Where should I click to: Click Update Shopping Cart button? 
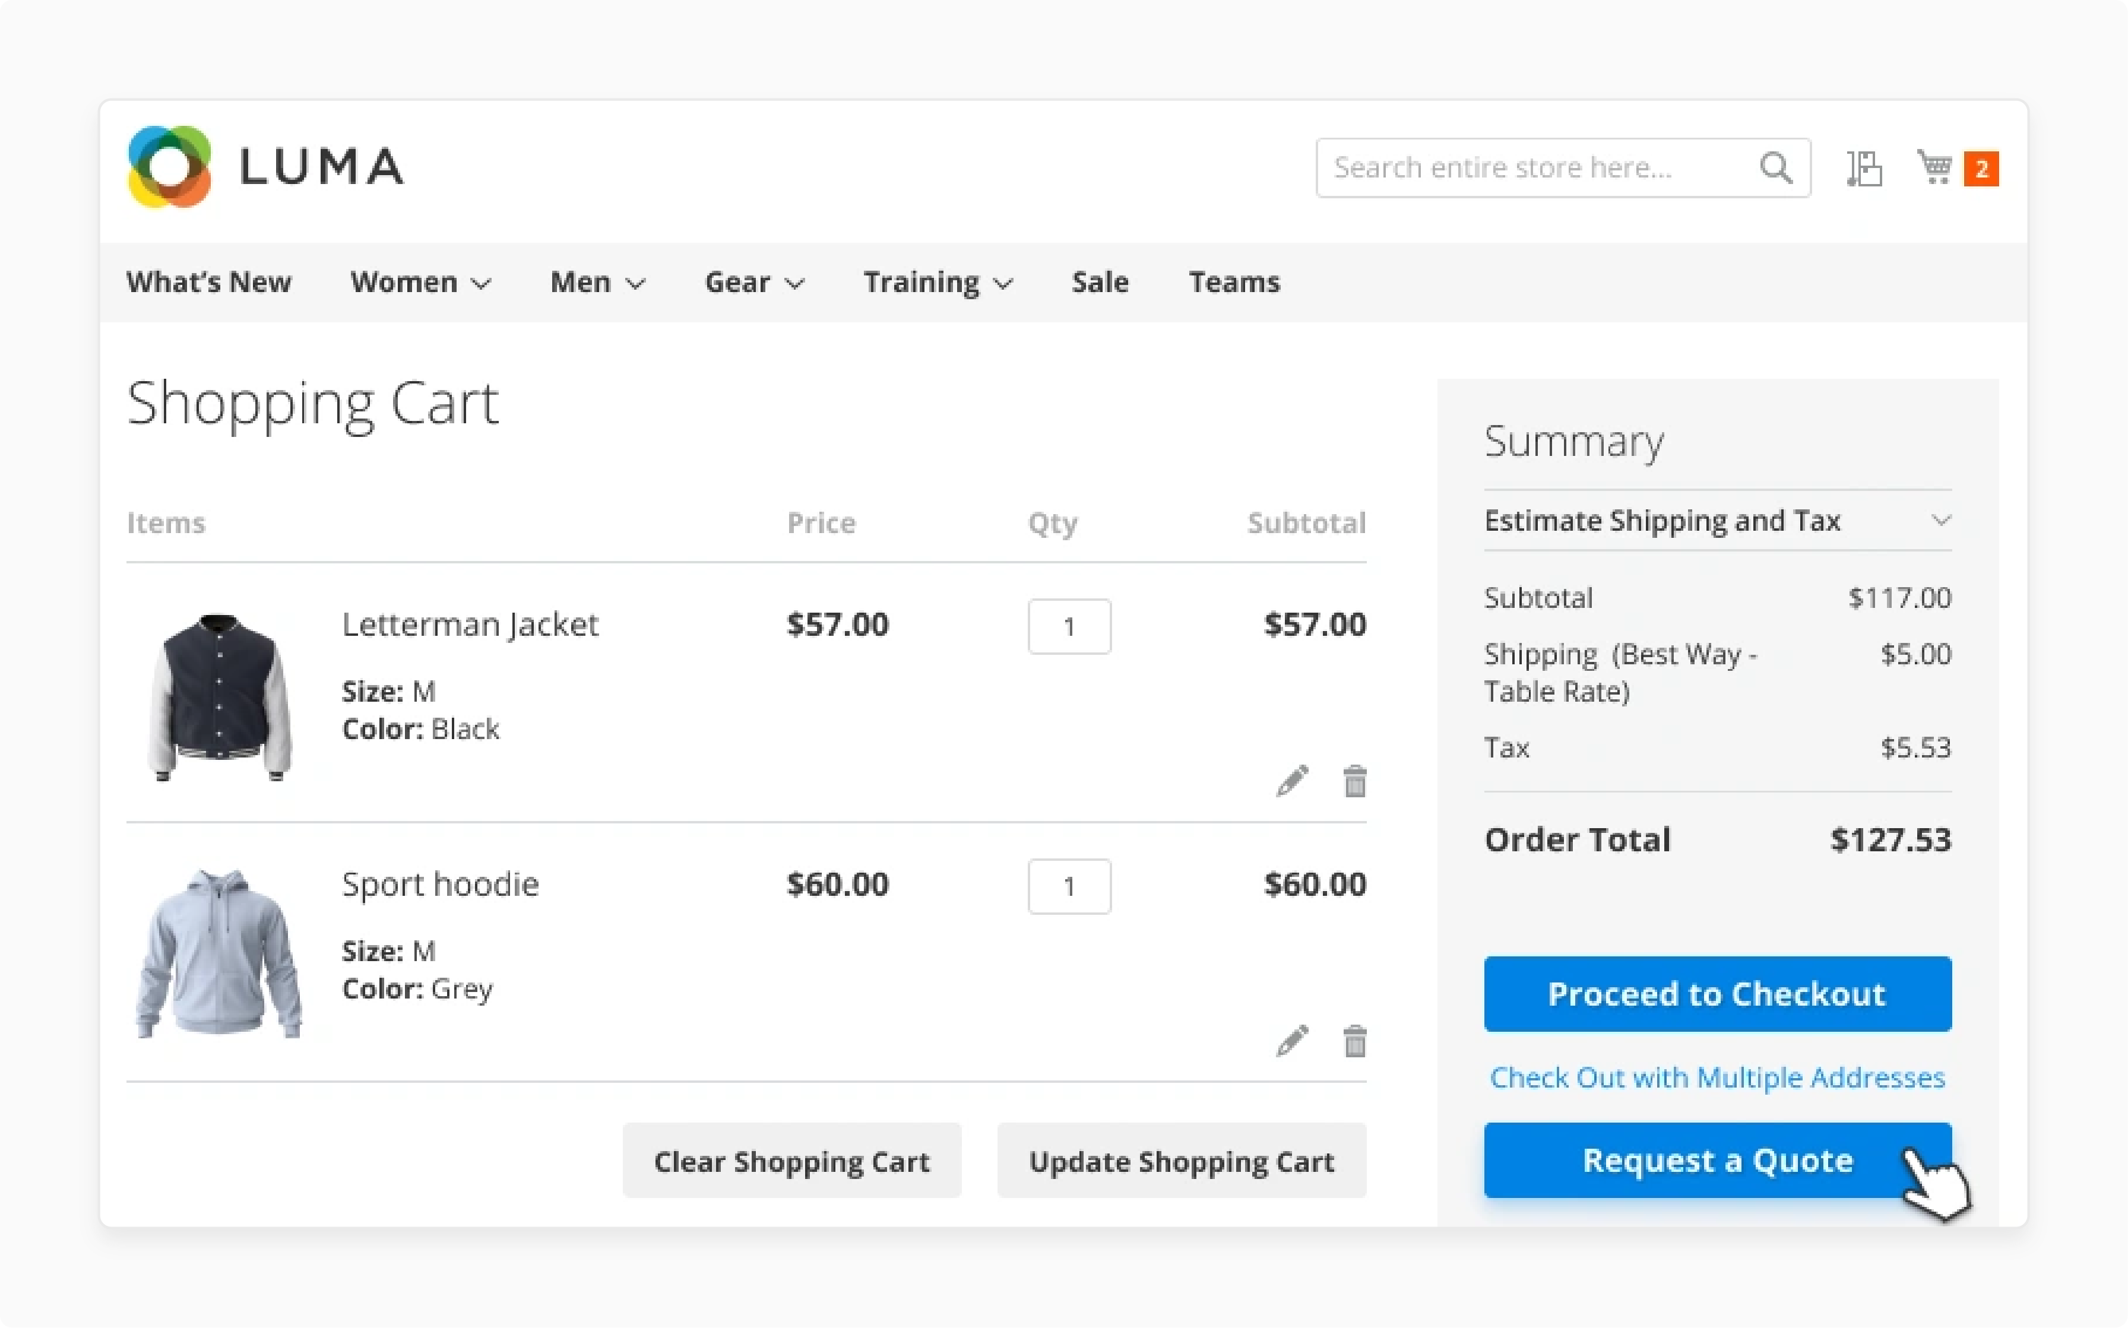click(1181, 1160)
